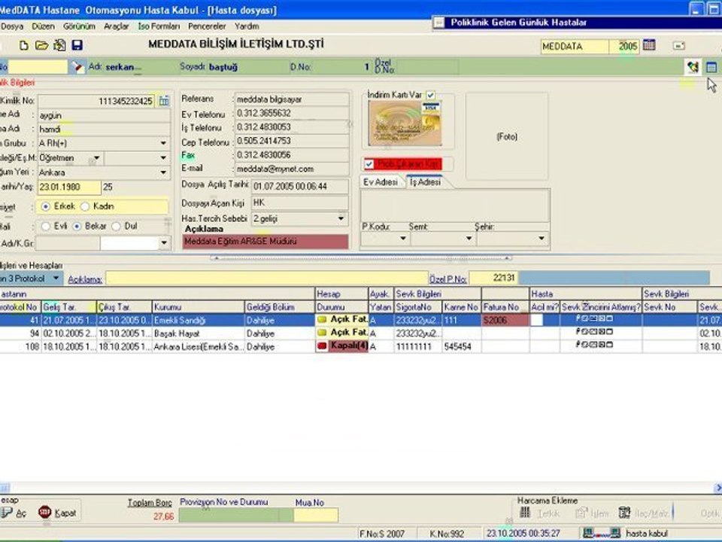Open the Ankara birthplace dropdown
The width and height of the screenshot is (722, 542).
(x=163, y=172)
